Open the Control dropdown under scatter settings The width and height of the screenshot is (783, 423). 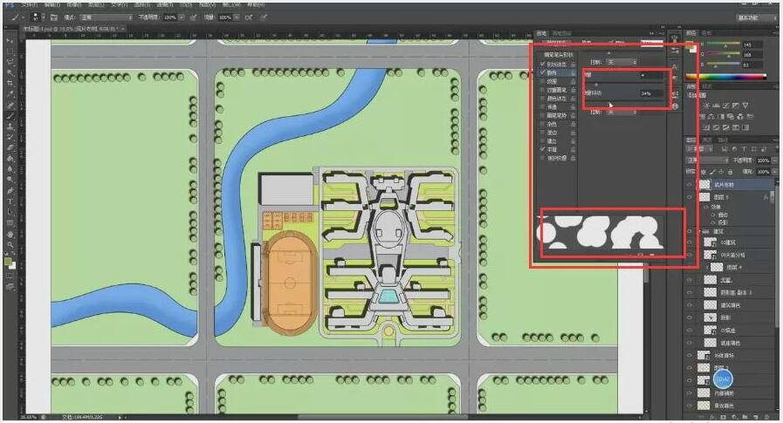coord(623,63)
